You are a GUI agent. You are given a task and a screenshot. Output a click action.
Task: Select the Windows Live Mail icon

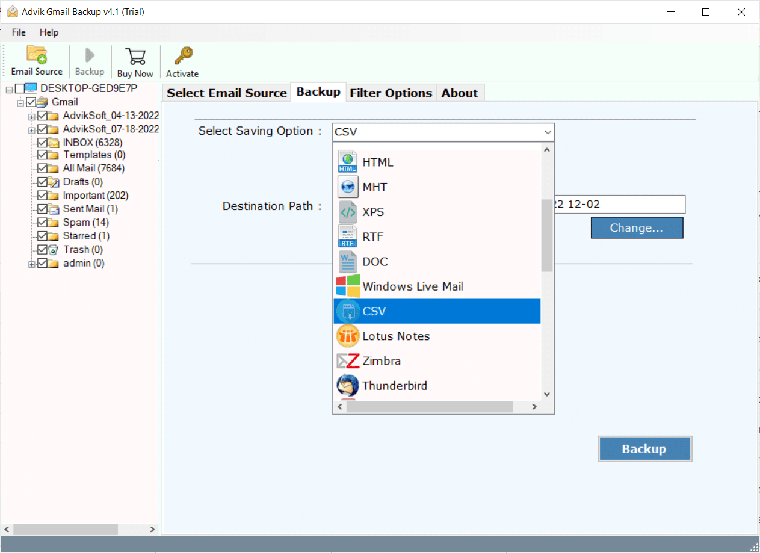click(348, 286)
